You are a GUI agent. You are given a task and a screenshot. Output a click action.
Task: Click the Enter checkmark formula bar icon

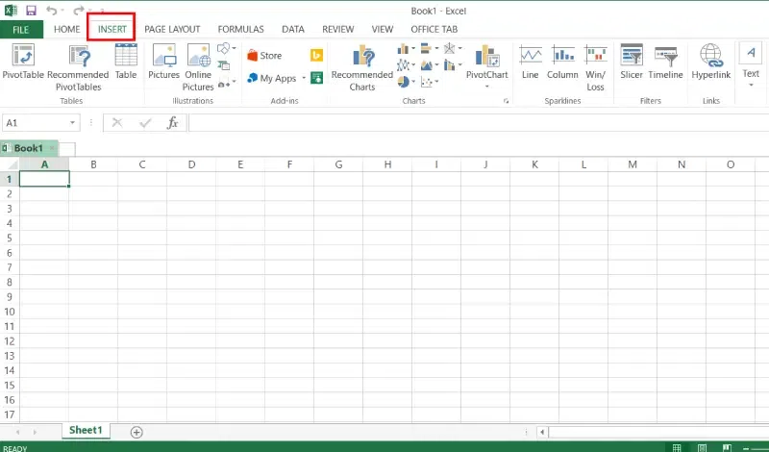point(145,123)
